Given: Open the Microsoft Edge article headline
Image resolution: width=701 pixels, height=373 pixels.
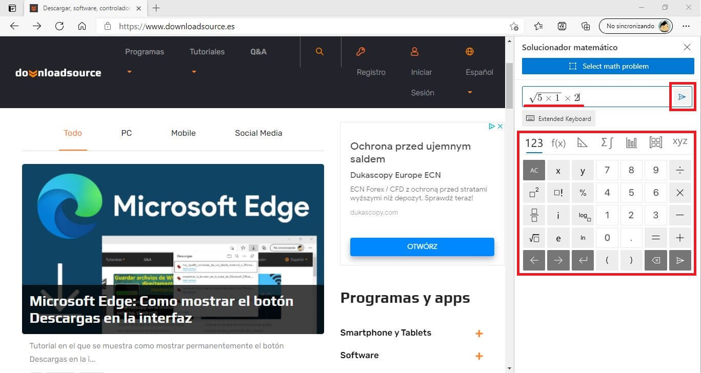Looking at the screenshot, I should (x=162, y=309).
